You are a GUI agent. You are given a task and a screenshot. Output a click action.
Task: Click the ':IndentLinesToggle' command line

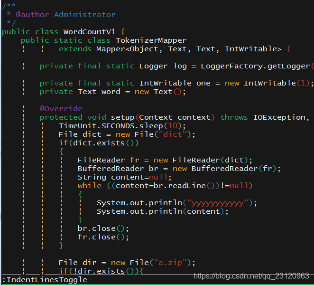pyautogui.click(x=45, y=280)
